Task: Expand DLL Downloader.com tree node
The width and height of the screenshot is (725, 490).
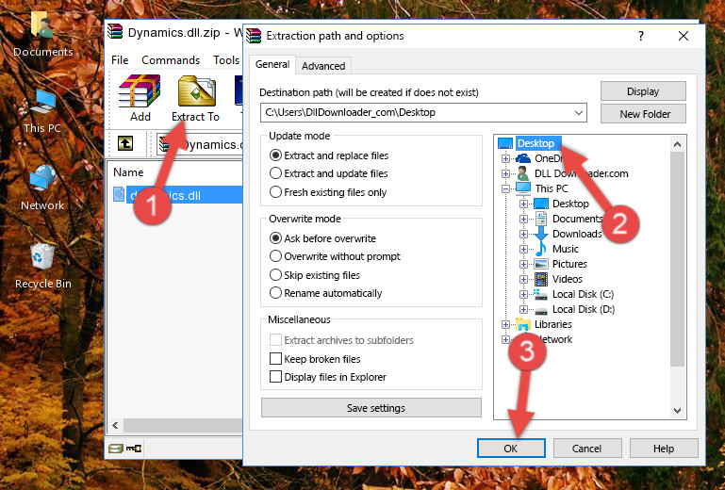Action: tap(506, 173)
